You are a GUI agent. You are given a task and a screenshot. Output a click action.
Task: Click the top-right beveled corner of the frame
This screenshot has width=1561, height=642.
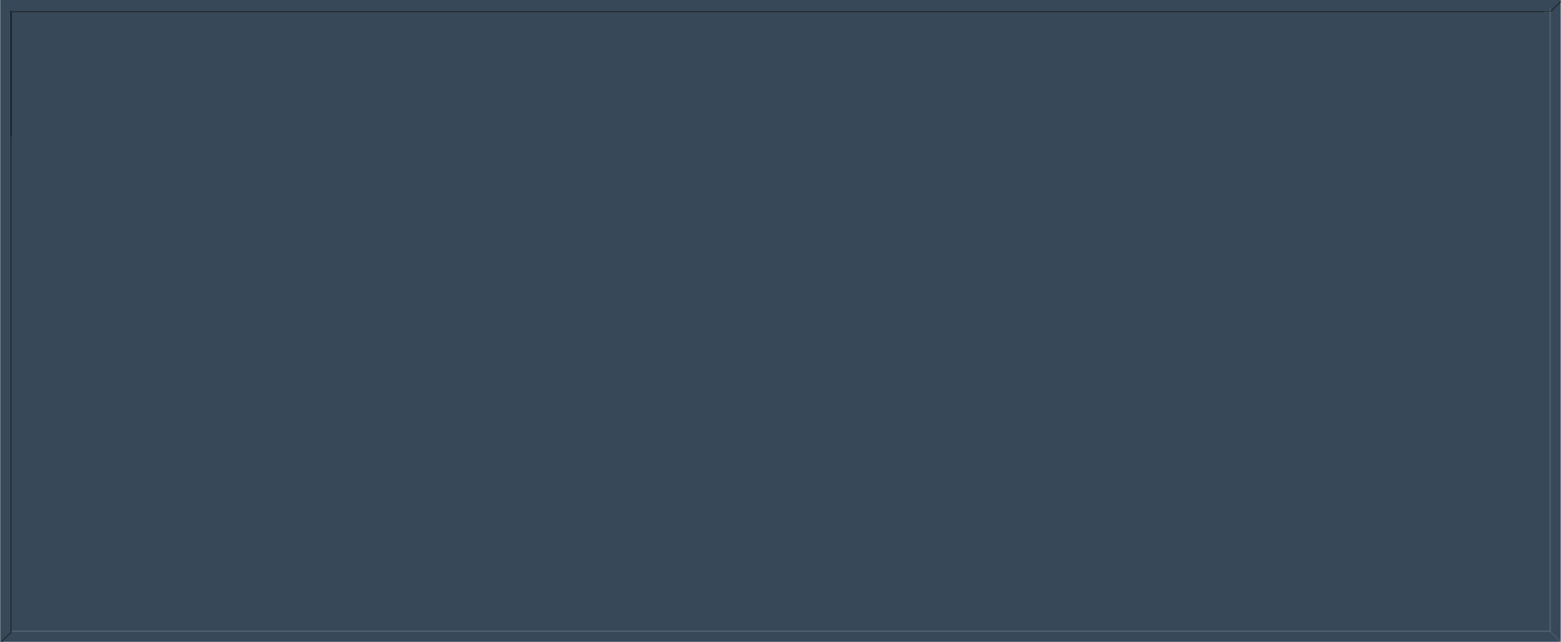(1556, 6)
